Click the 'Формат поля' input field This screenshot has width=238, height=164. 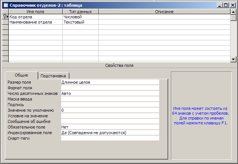tap(110, 88)
